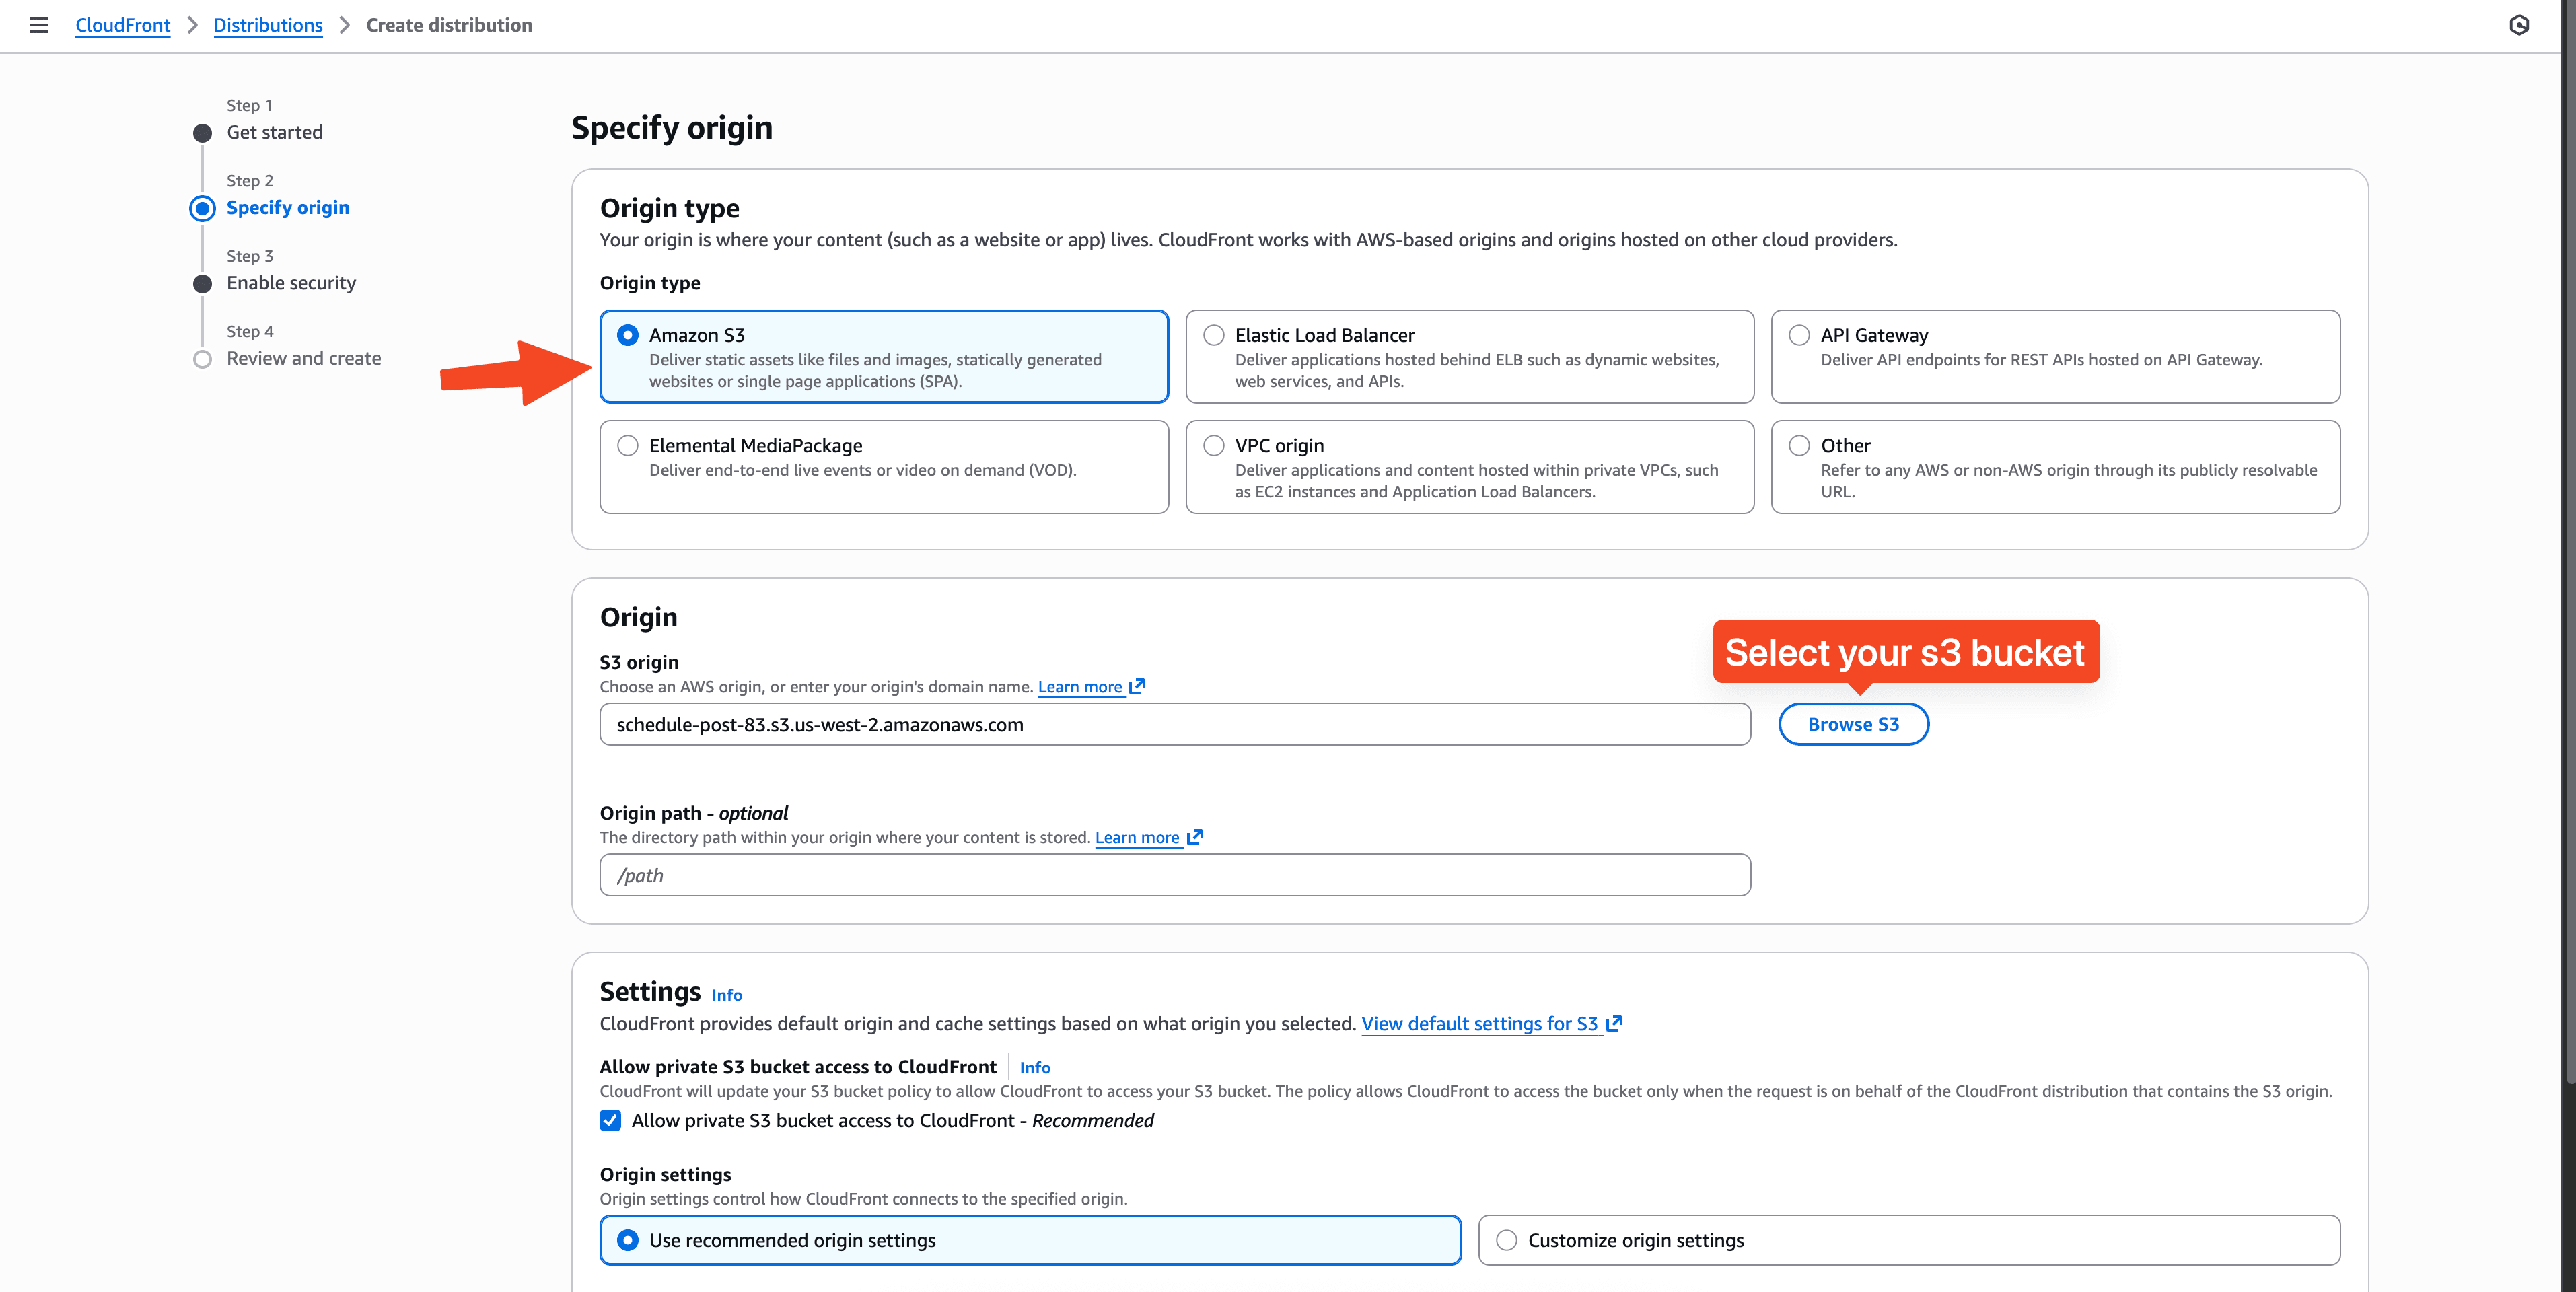This screenshot has width=2576, height=1292.
Task: Click external link icon beside S3 origin Learn more
Action: pyautogui.click(x=1137, y=686)
